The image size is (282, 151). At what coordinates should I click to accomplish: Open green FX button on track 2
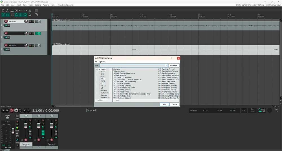coord(37,33)
